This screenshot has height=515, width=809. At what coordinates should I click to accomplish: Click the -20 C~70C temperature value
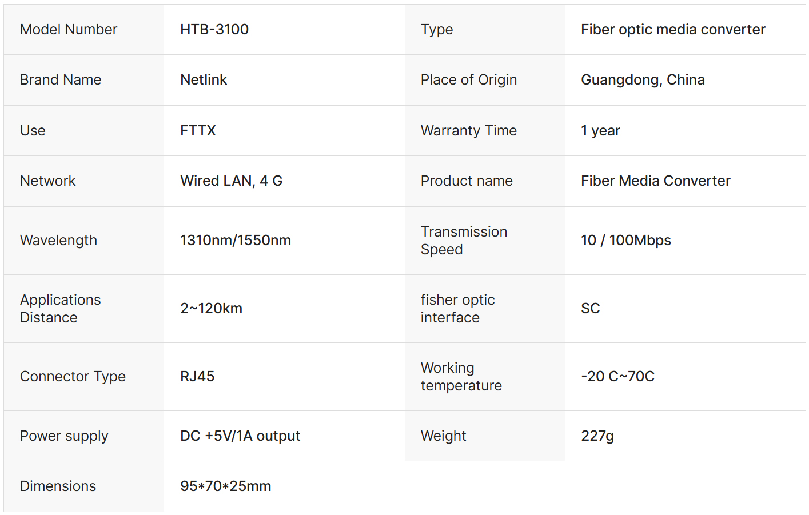(617, 377)
